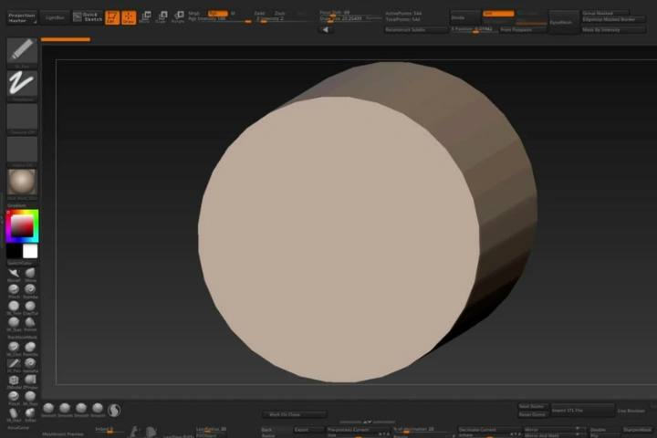
Task: Click Edgeloop Masked Border
Action: click(613, 19)
